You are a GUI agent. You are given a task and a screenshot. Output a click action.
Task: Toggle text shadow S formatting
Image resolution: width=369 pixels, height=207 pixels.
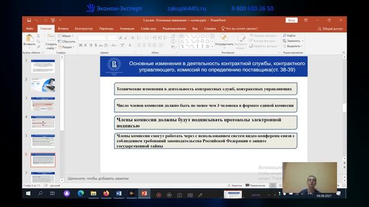coord(96,45)
